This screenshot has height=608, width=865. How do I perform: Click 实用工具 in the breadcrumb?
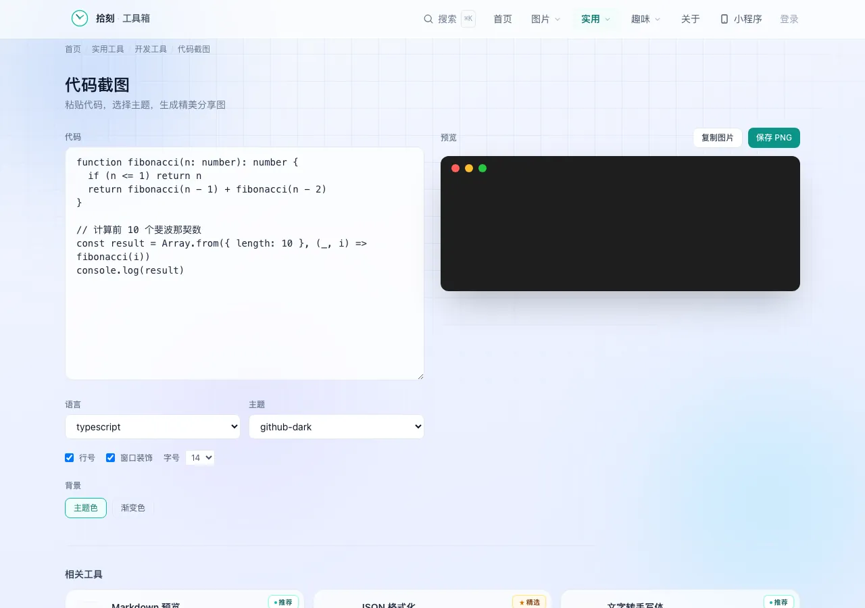point(108,49)
